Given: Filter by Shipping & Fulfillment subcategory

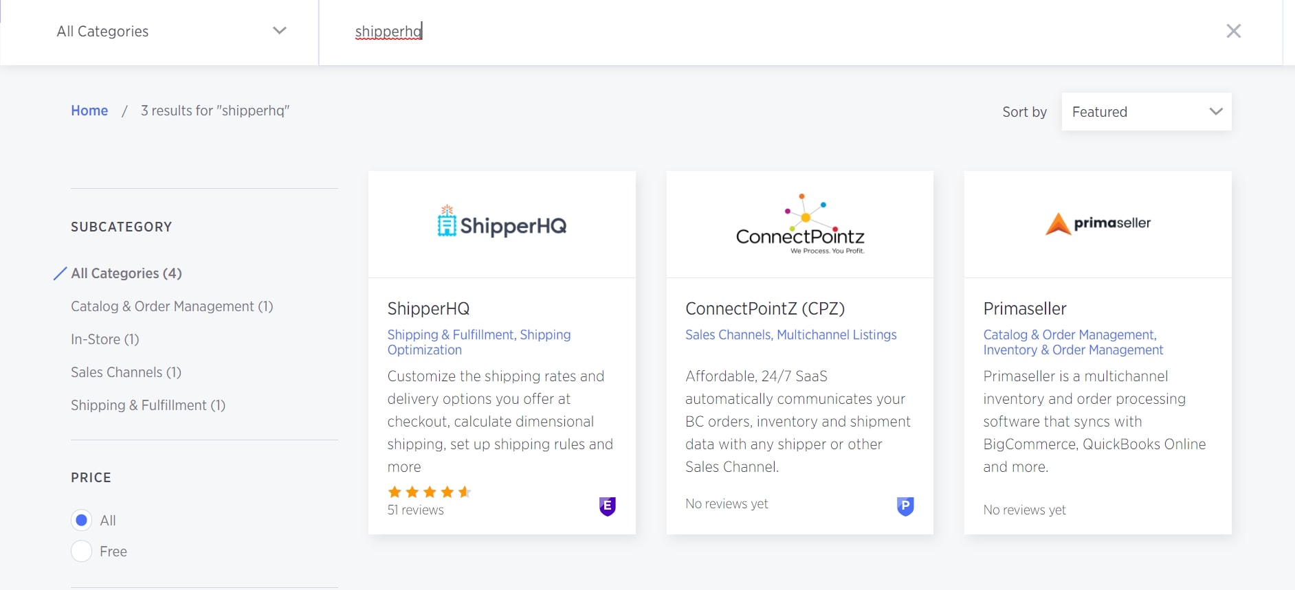Looking at the screenshot, I should click(x=148, y=405).
